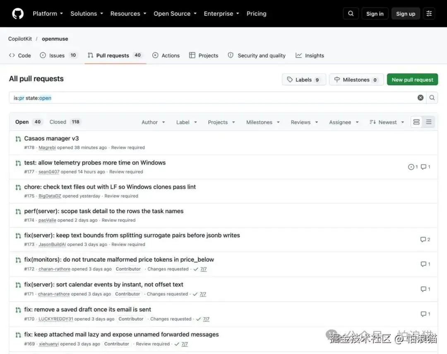Open comments icon on PR #170

click(x=425, y=314)
